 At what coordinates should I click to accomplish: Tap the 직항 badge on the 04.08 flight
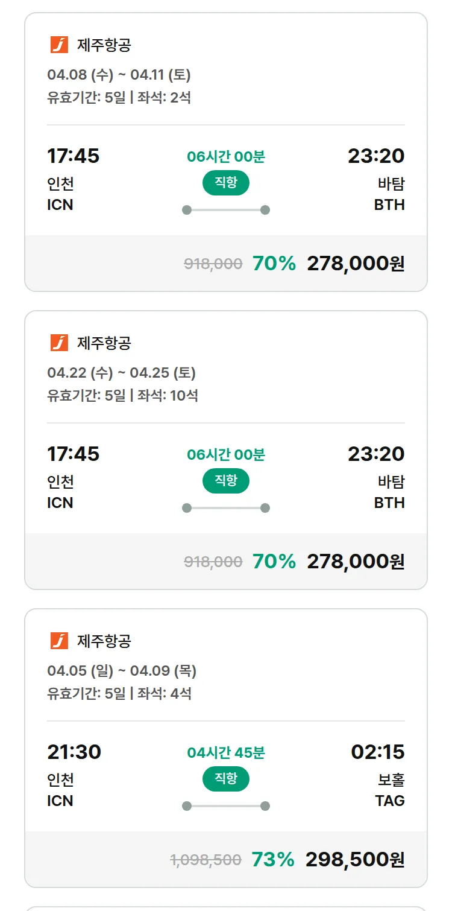[226, 183]
